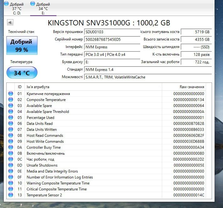
Task: Click status icon of Composite Temperature row
Action: pos(11,99)
